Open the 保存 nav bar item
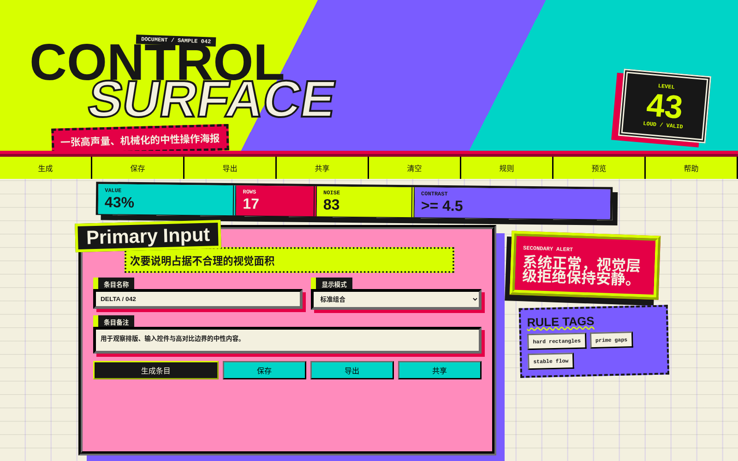Screen dimensions: 738x461 point(138,168)
